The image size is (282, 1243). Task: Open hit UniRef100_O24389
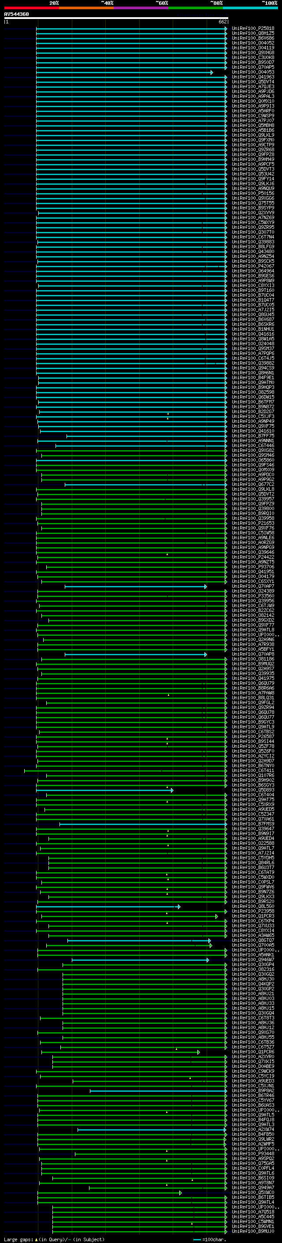point(252,591)
